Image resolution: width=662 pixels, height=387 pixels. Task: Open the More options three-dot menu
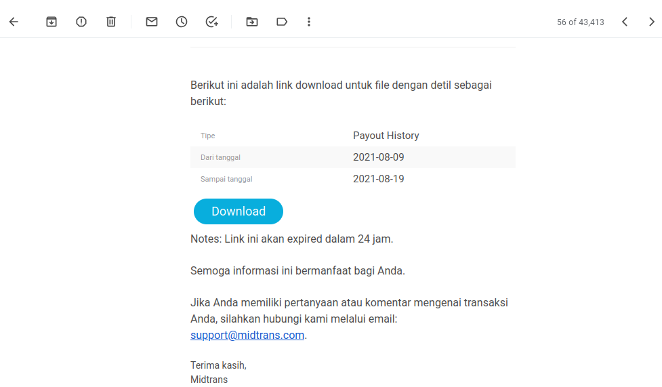pyautogui.click(x=309, y=22)
